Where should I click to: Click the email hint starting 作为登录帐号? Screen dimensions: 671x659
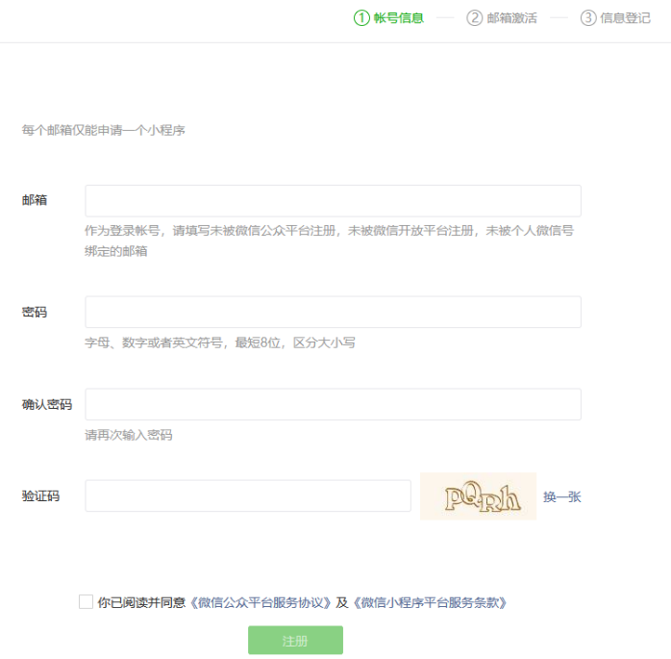click(x=329, y=241)
